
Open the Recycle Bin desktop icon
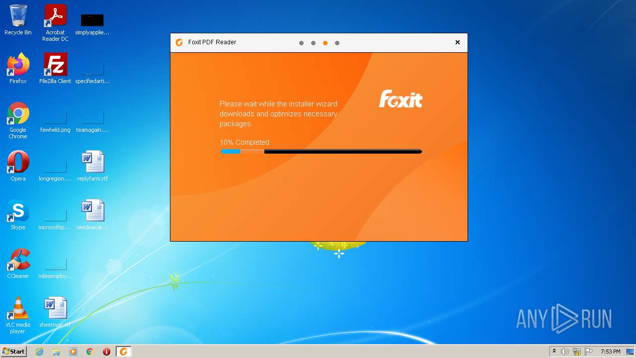pos(18,20)
